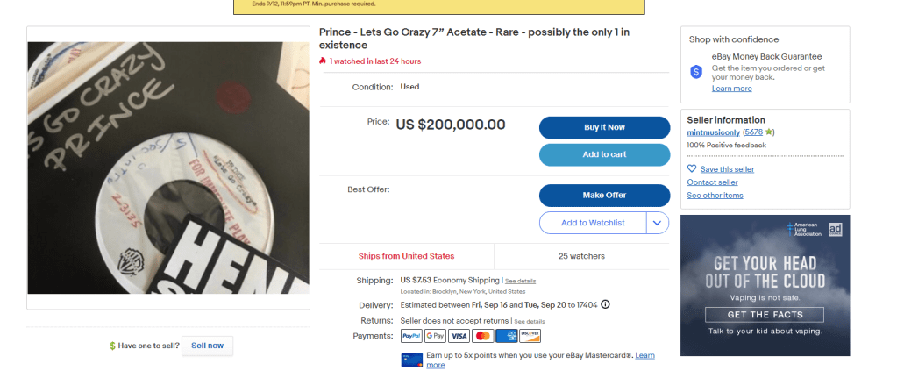Click the American Express card icon
Screen dimensions: 897x385
coord(506,336)
